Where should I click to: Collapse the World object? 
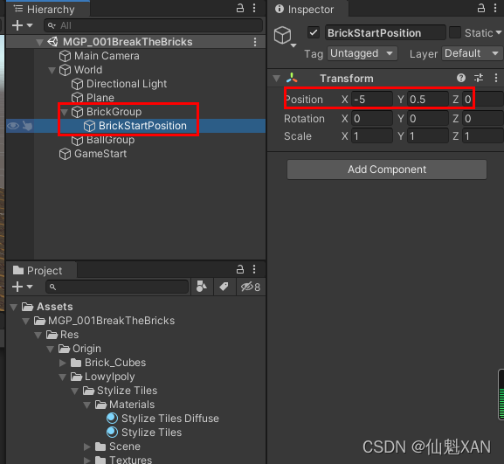(52, 70)
